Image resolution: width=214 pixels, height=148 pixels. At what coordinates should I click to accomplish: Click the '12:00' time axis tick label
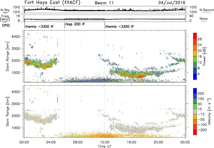point(105,142)
